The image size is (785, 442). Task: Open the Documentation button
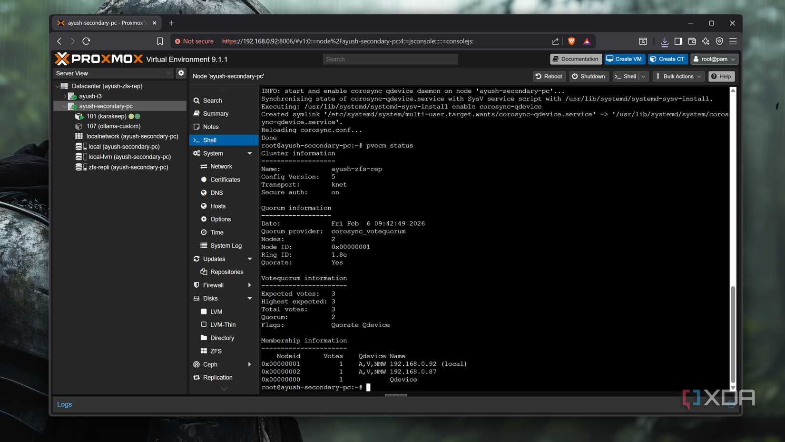point(576,59)
